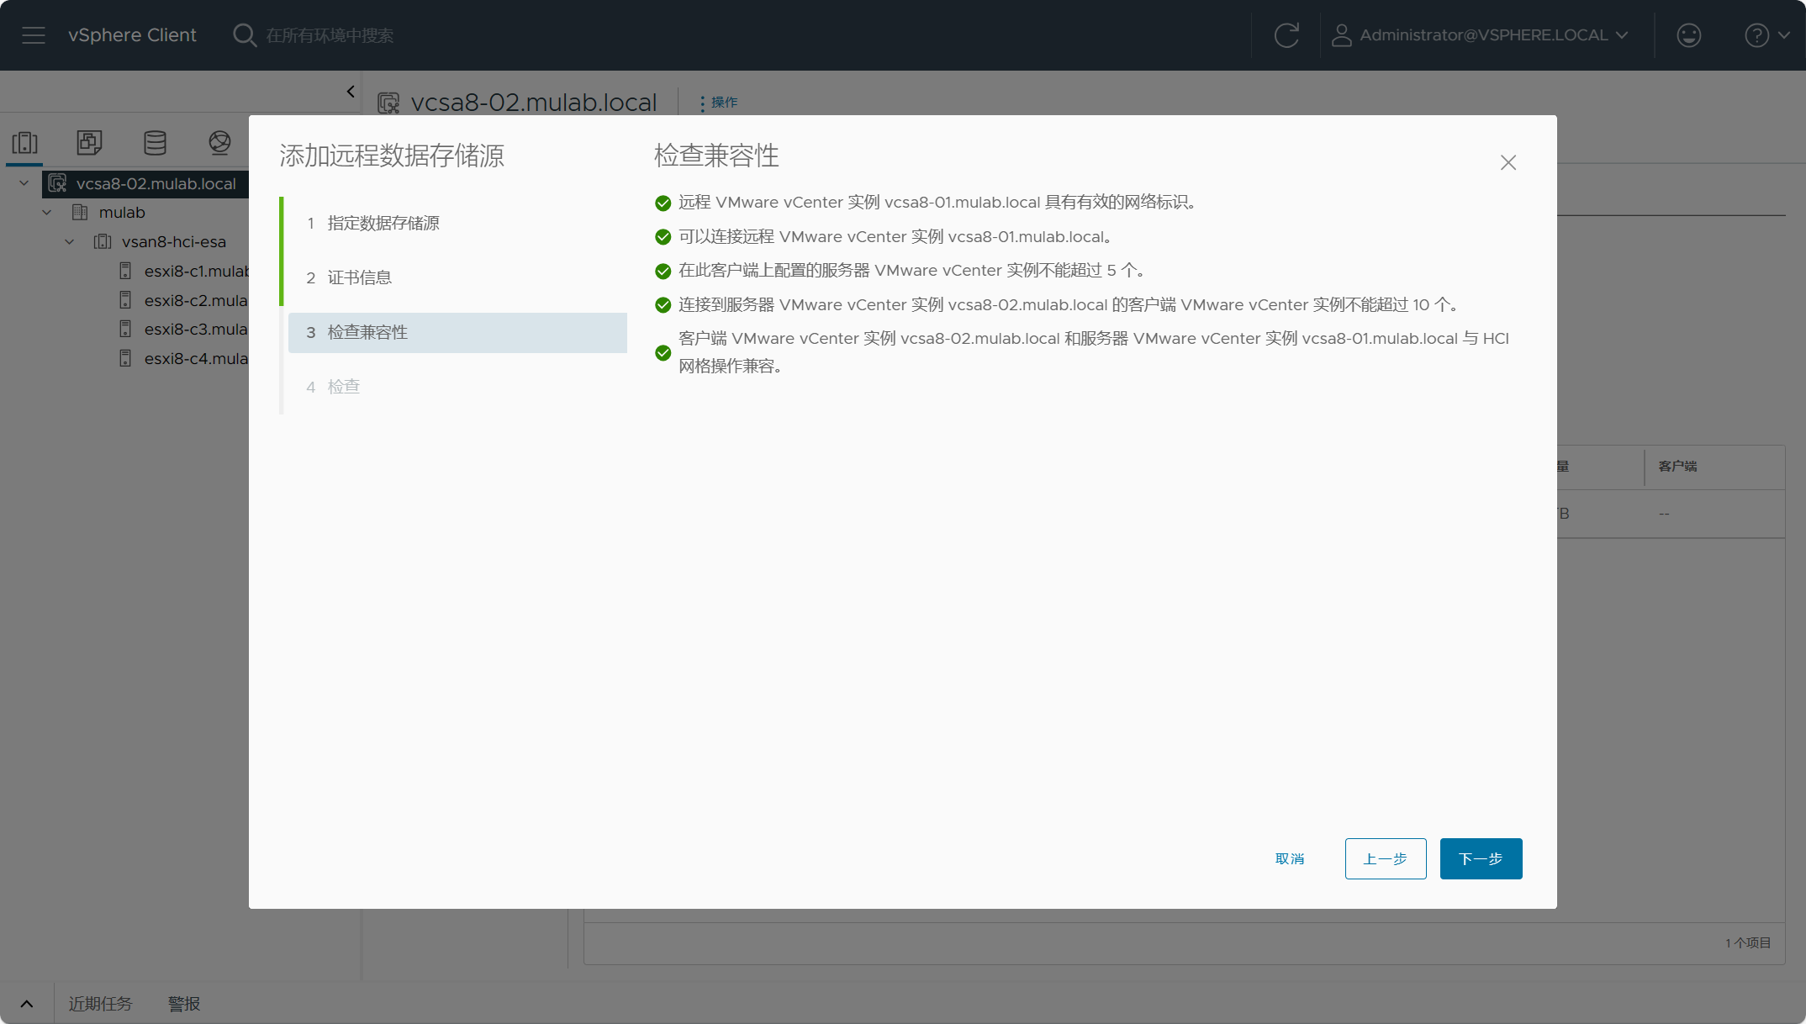Click the search field 在所有环境中搜索
1806x1024 pixels.
(330, 35)
